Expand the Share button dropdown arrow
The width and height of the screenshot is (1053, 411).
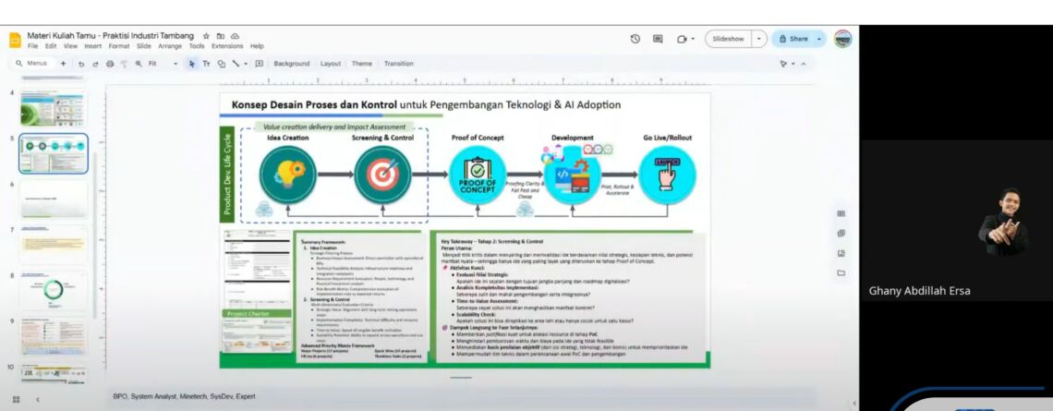coord(818,39)
